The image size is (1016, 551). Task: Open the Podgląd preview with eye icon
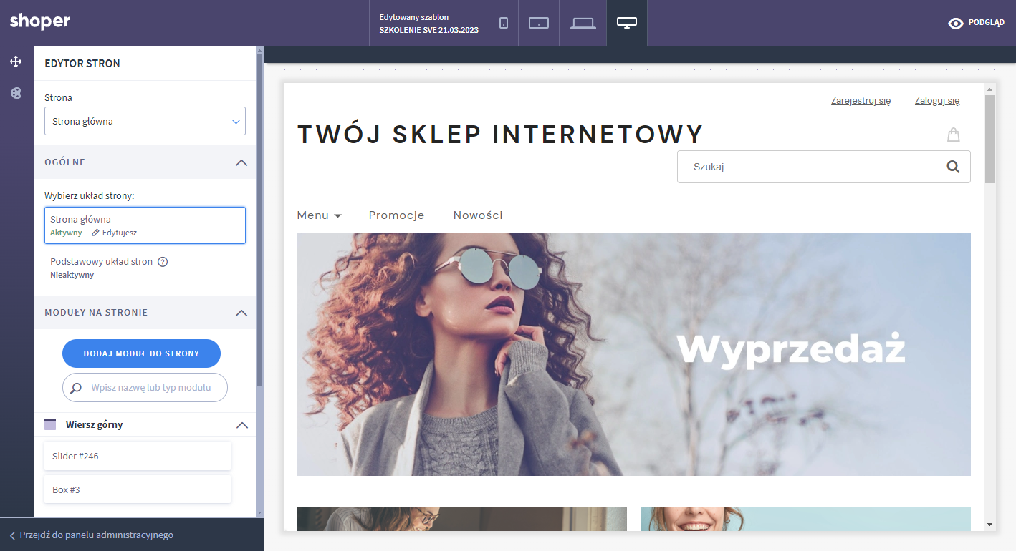click(x=976, y=23)
